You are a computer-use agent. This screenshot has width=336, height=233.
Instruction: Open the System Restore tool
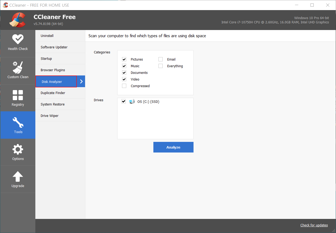pyautogui.click(x=60, y=104)
